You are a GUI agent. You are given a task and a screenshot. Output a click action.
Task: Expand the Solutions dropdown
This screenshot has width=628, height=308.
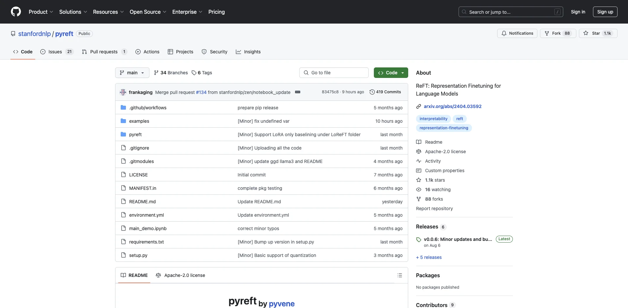[x=73, y=12]
